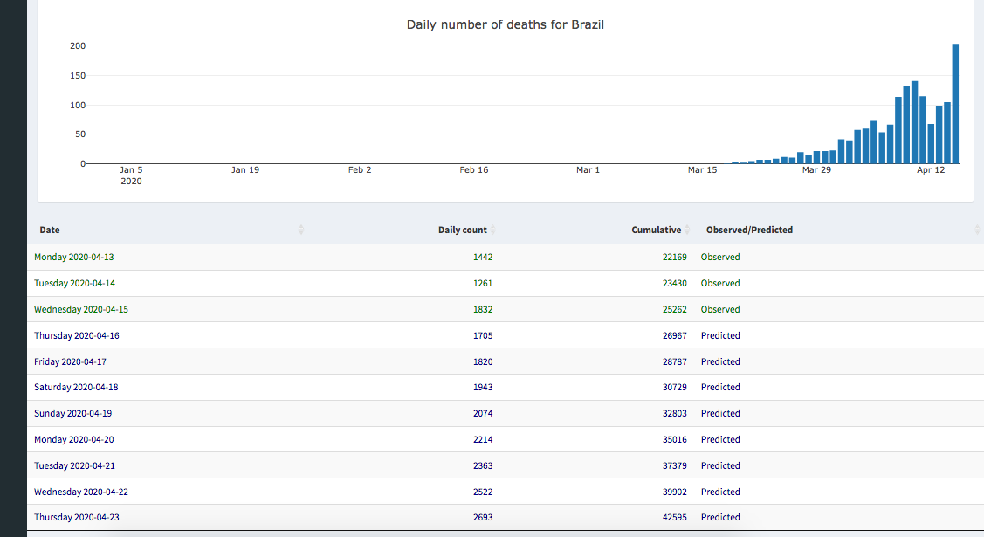984x537 pixels.
Task: Click 'Predicted' label in Sunday 2020-04-19 row
Action: click(719, 413)
